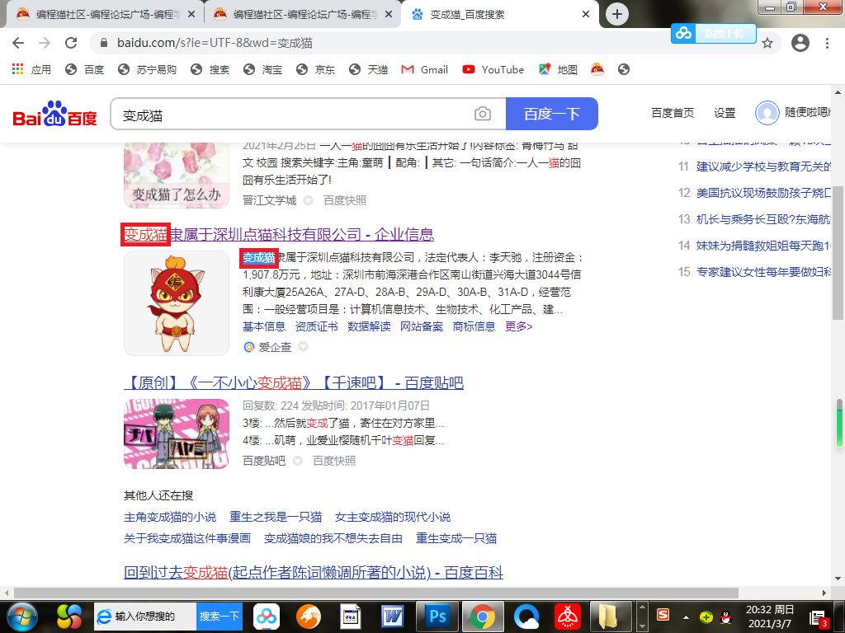845x633 pixels.
Task: Click the taskbar clock showing 20:32
Action: tap(770, 617)
